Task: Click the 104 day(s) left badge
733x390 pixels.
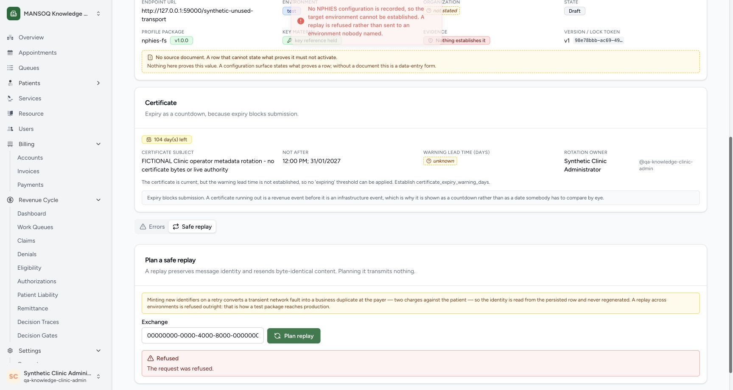Action: [167, 139]
